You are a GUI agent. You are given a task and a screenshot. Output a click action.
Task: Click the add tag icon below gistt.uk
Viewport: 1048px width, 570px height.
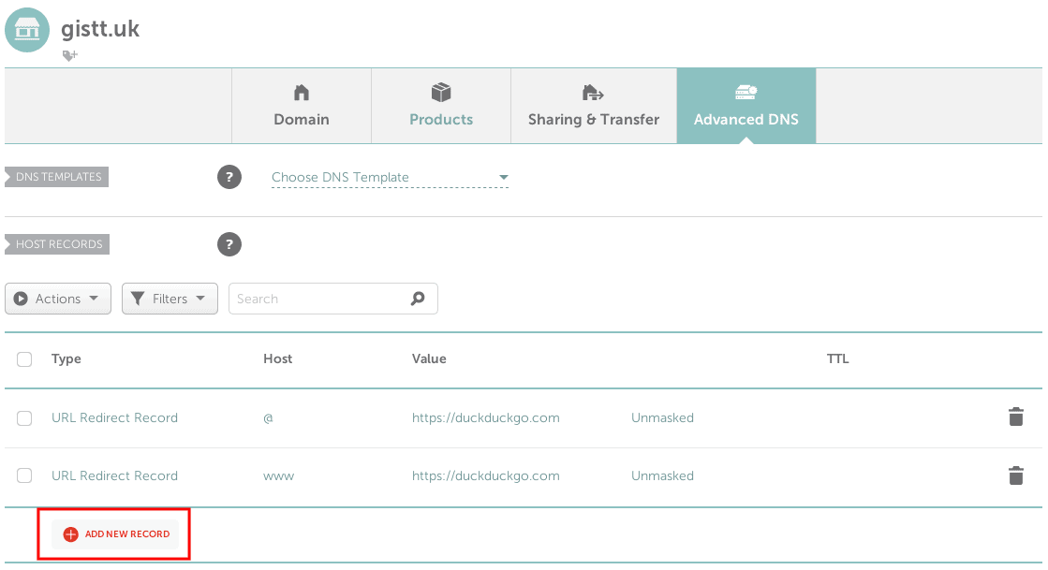[69, 55]
